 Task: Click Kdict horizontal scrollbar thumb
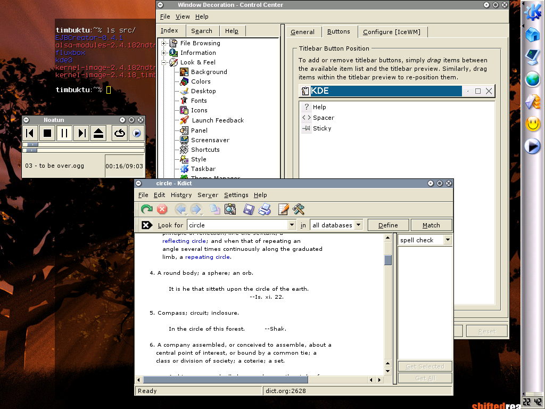[x=226, y=380]
